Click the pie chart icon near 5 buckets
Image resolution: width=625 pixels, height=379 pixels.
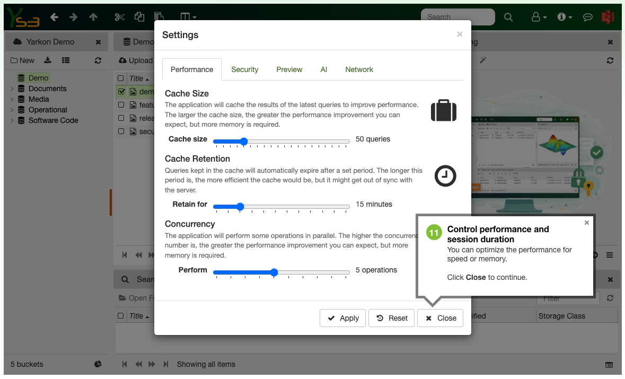click(98, 364)
